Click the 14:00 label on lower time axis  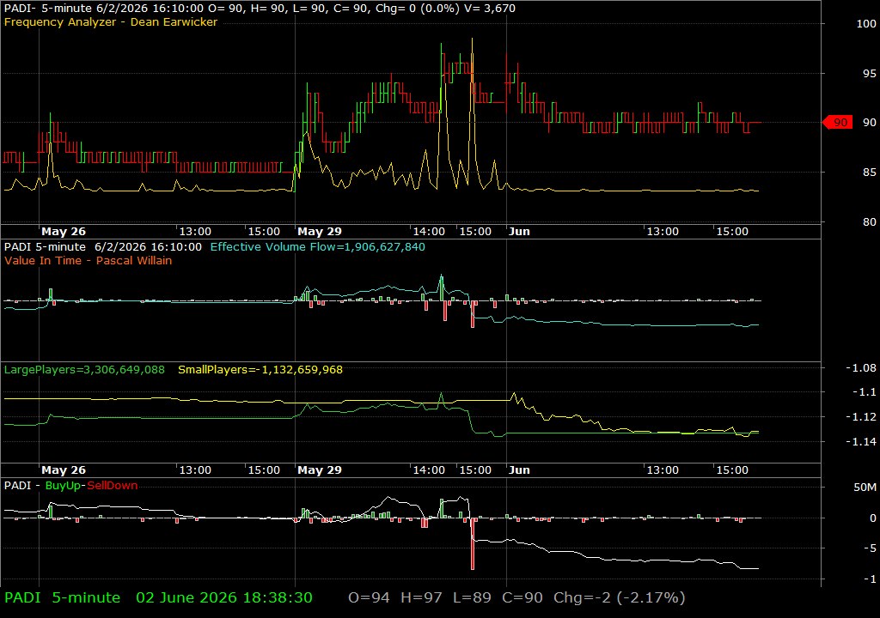[x=429, y=470]
